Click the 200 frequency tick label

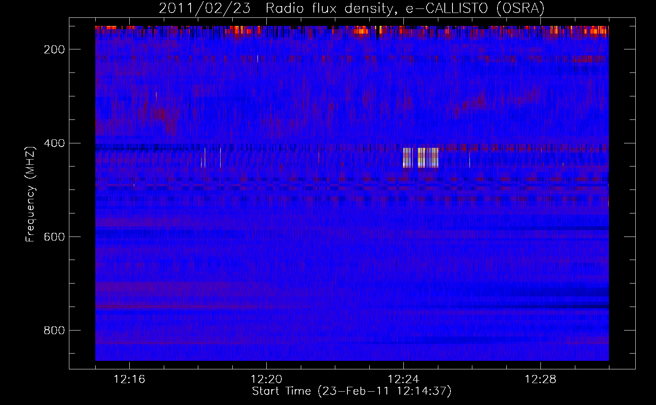tap(54, 49)
